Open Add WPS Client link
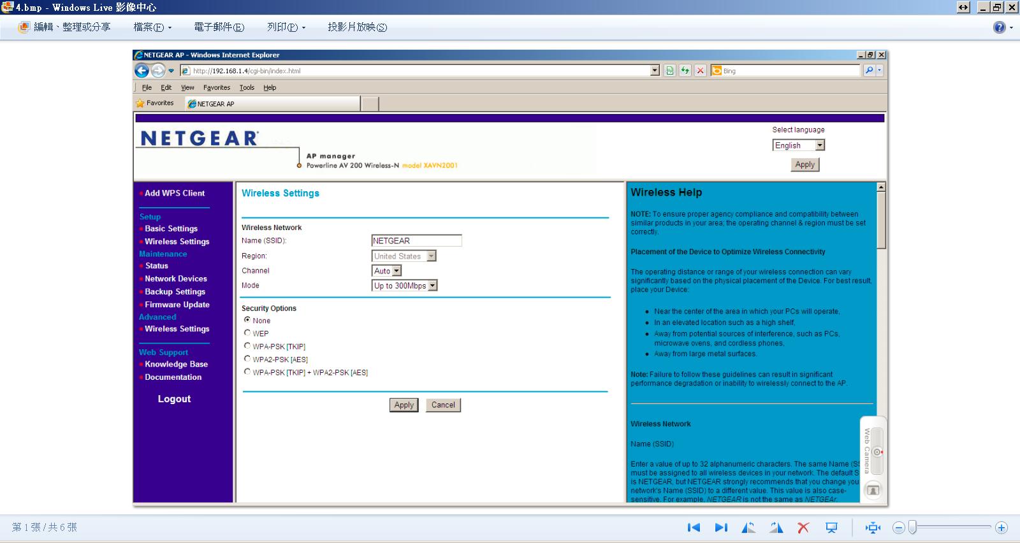Image resolution: width=1020 pixels, height=543 pixels. (x=175, y=193)
